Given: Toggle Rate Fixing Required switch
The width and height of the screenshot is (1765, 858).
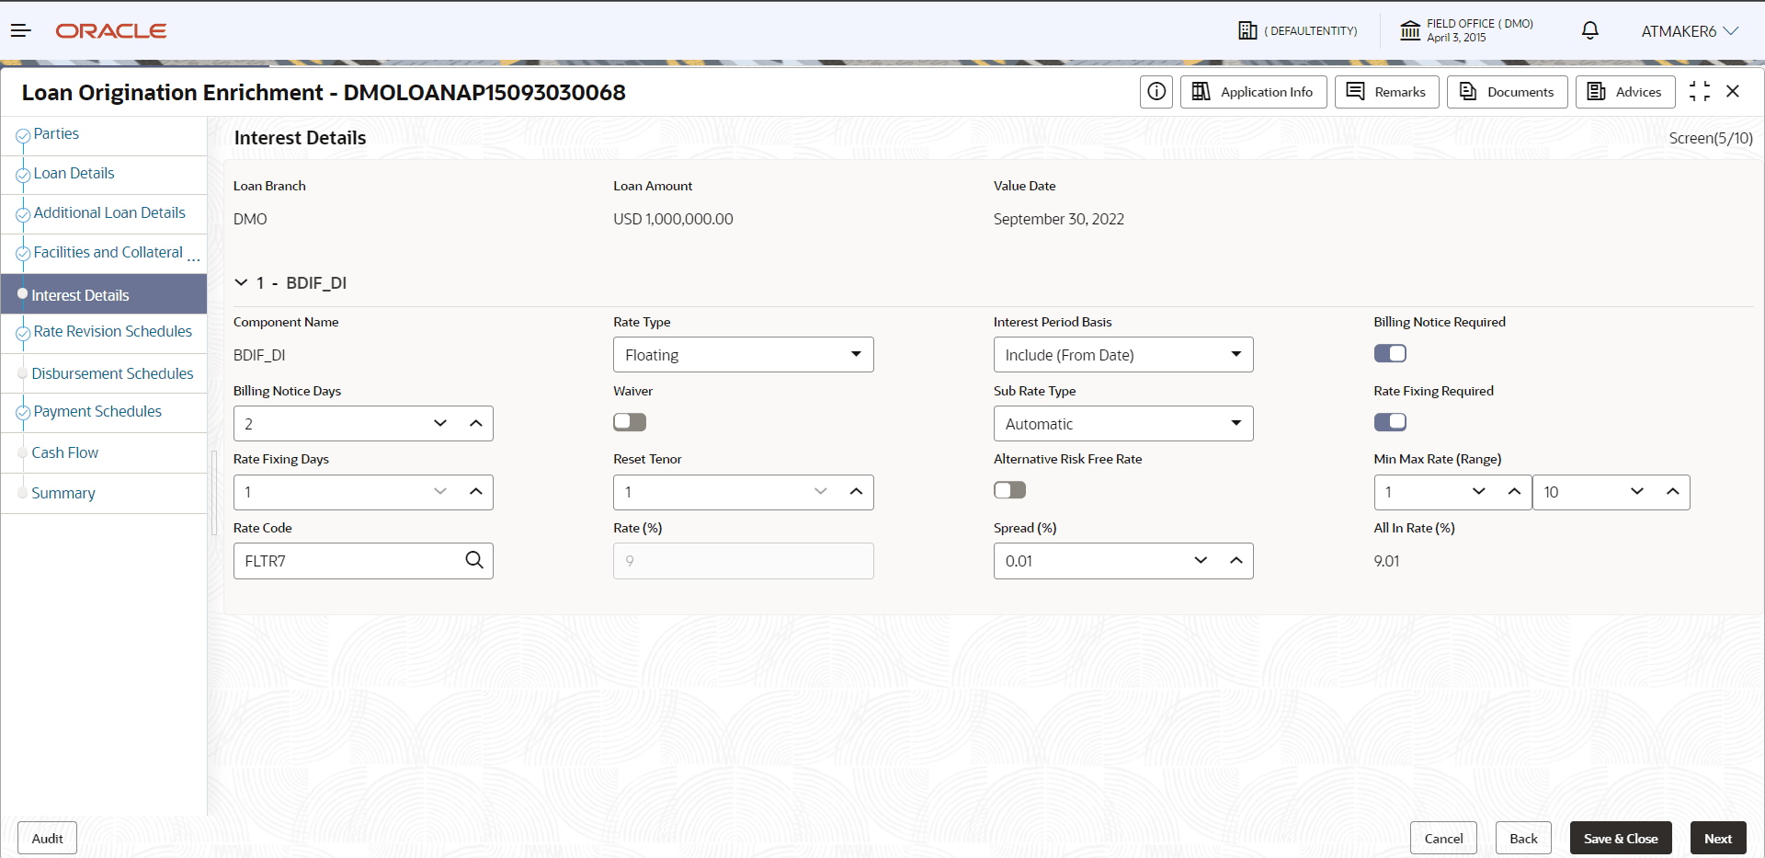Looking at the screenshot, I should [x=1390, y=422].
